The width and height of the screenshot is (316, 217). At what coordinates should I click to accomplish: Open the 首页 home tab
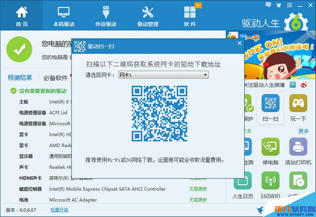21,16
